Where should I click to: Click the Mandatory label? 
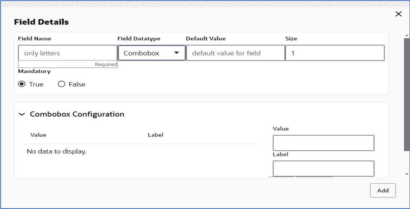(x=34, y=71)
